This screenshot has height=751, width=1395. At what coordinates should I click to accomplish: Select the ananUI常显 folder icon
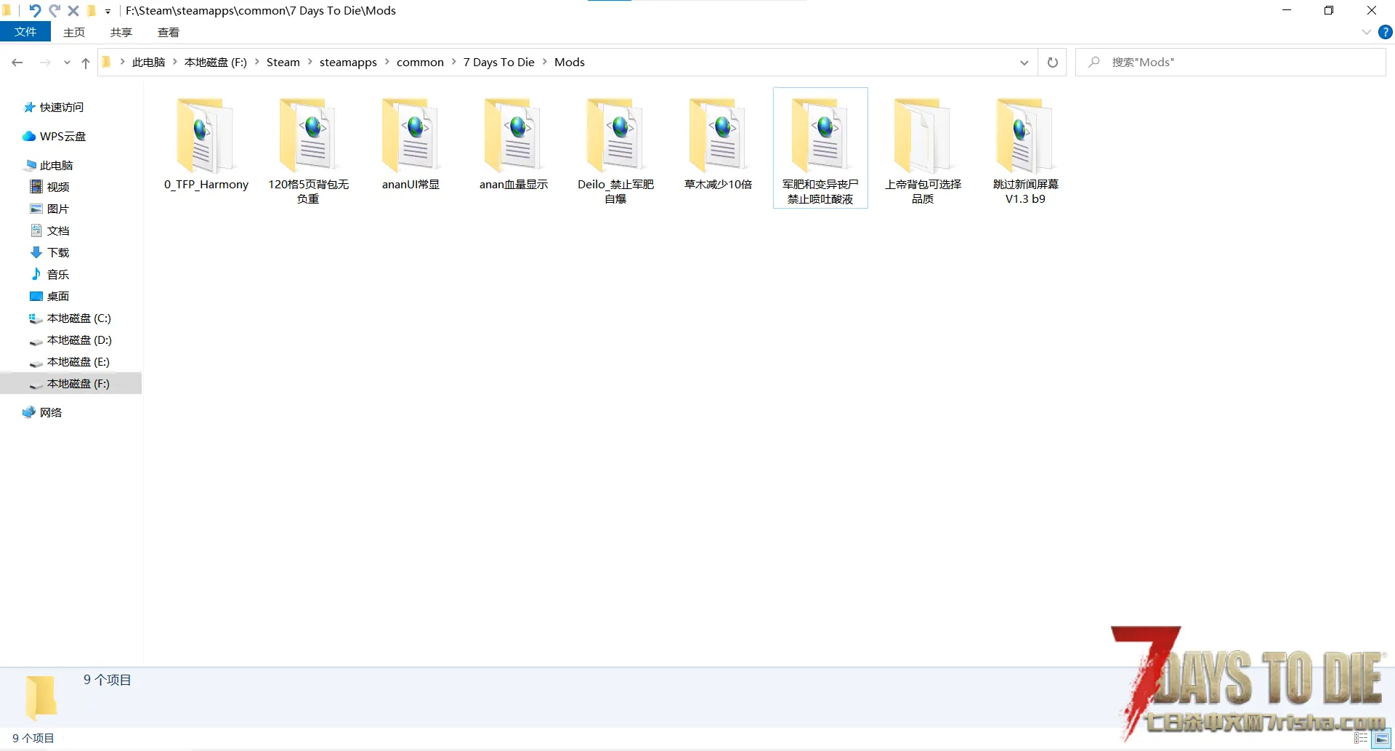411,135
